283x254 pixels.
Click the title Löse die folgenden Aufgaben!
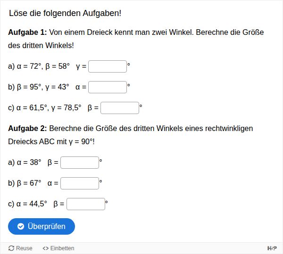pyautogui.click(x=65, y=13)
